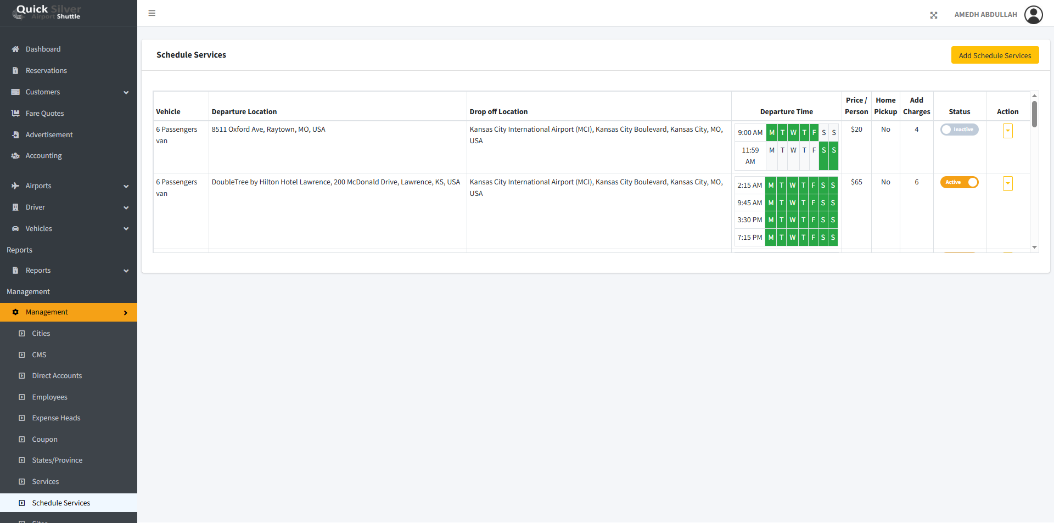Viewport: 1054px width, 523px height.
Task: Open the Coupon management link
Action: pos(44,440)
